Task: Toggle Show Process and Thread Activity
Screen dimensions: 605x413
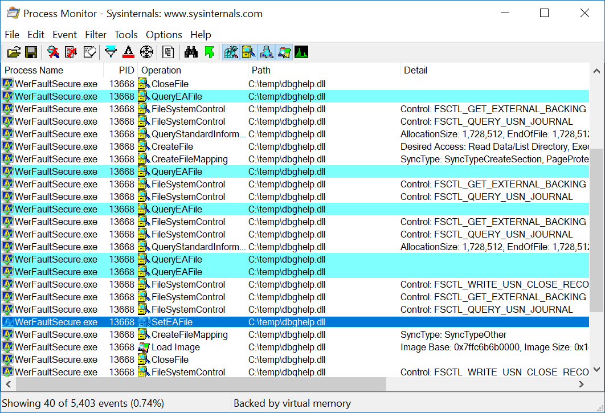Action: (x=284, y=52)
